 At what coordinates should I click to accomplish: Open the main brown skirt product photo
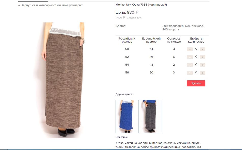tap(63, 80)
